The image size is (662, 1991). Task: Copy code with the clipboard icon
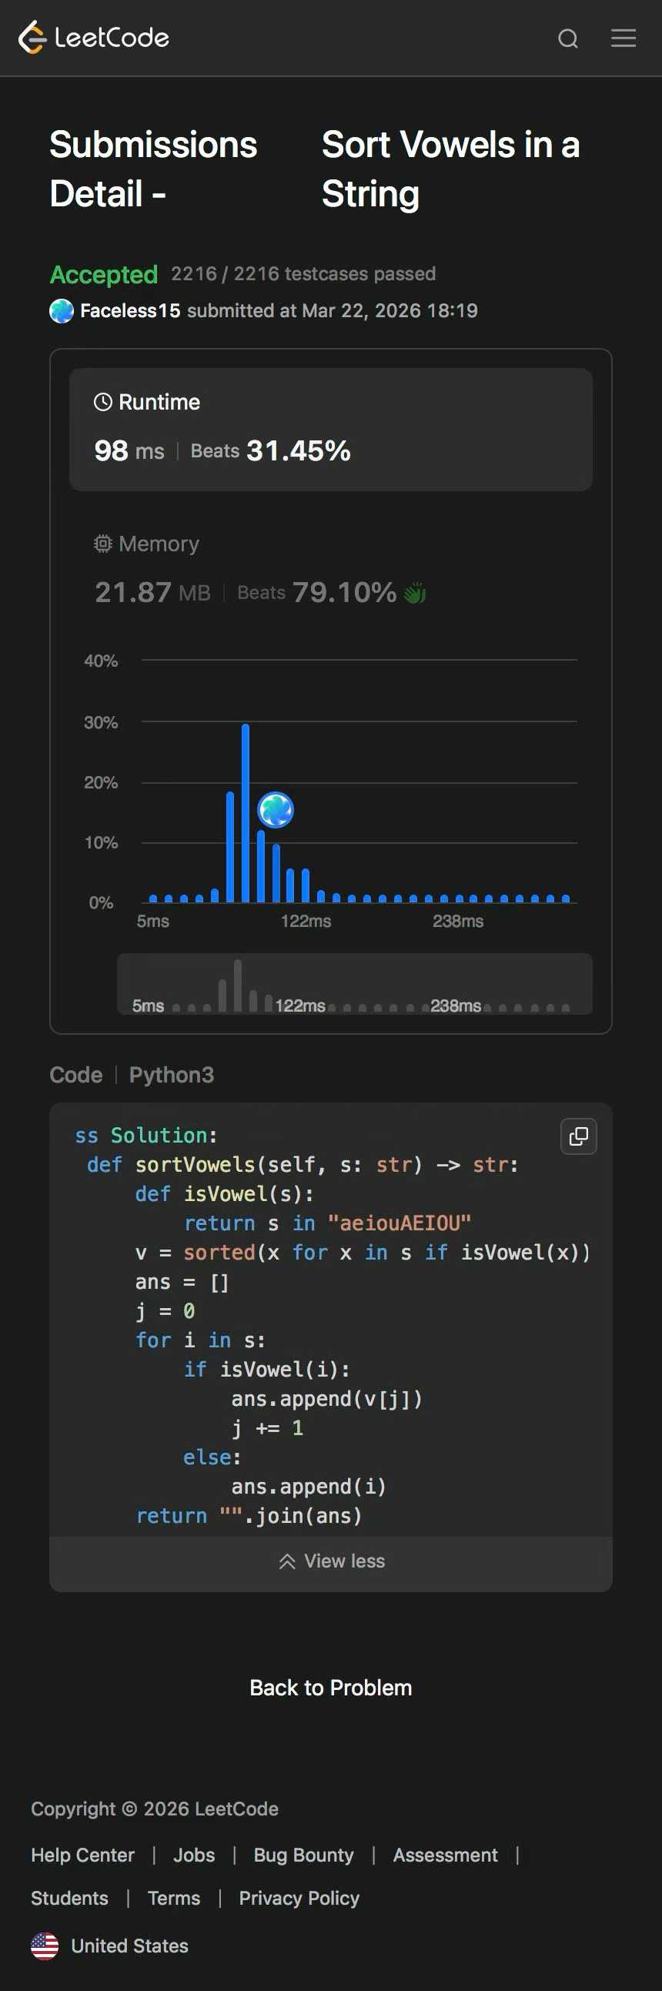point(579,1136)
